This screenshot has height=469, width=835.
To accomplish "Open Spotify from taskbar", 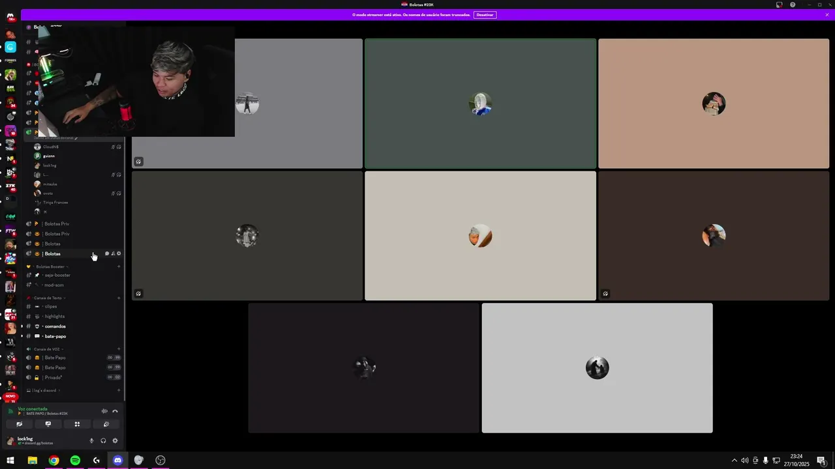I will coord(75,461).
